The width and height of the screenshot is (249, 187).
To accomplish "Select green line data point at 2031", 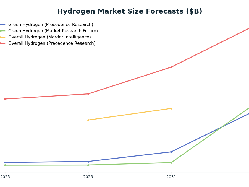I will (171, 163).
